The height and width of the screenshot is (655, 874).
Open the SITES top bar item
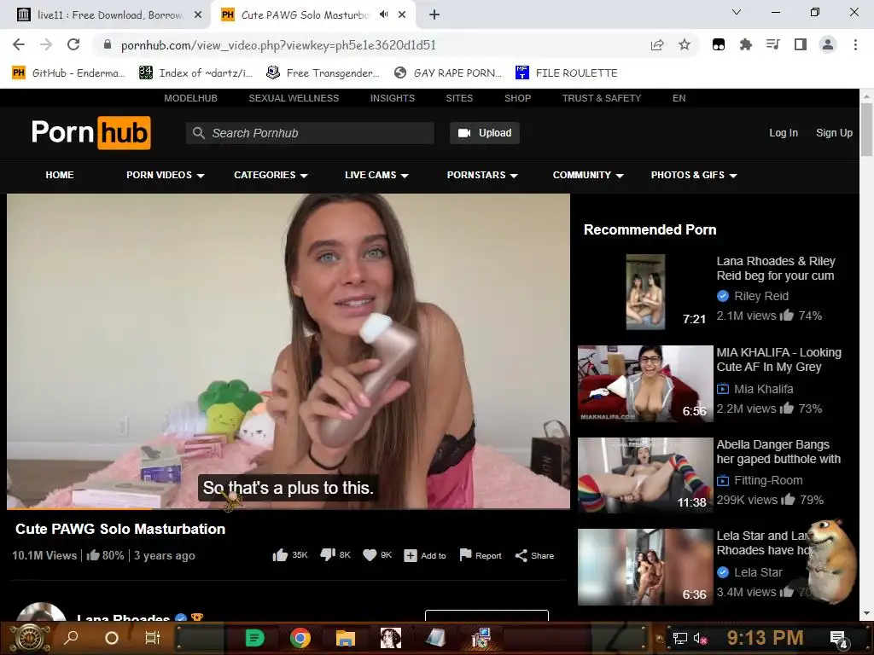(x=459, y=98)
